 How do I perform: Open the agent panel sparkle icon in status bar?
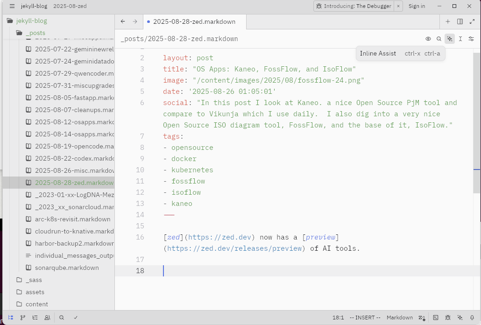pos(460,318)
